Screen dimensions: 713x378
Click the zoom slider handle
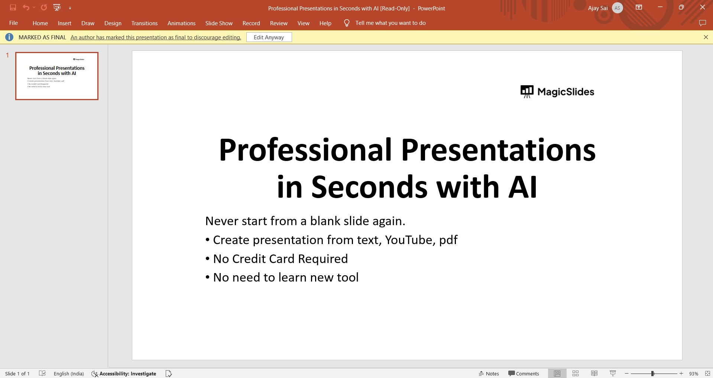pos(652,374)
